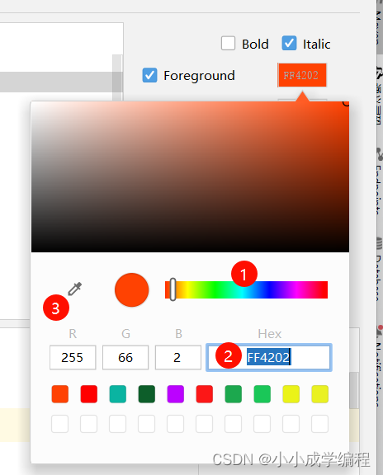Select the dark green recent color swatch
This screenshot has width=383, height=475.
pos(146,394)
